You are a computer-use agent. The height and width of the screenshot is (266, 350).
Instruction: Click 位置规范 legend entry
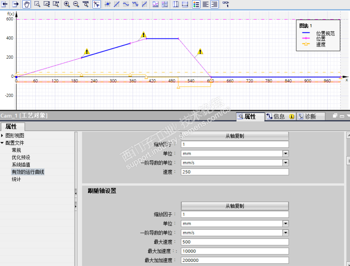[325, 33]
